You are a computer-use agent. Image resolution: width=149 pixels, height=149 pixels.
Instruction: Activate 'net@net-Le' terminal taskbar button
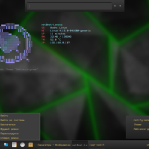[x=80, y=145]
